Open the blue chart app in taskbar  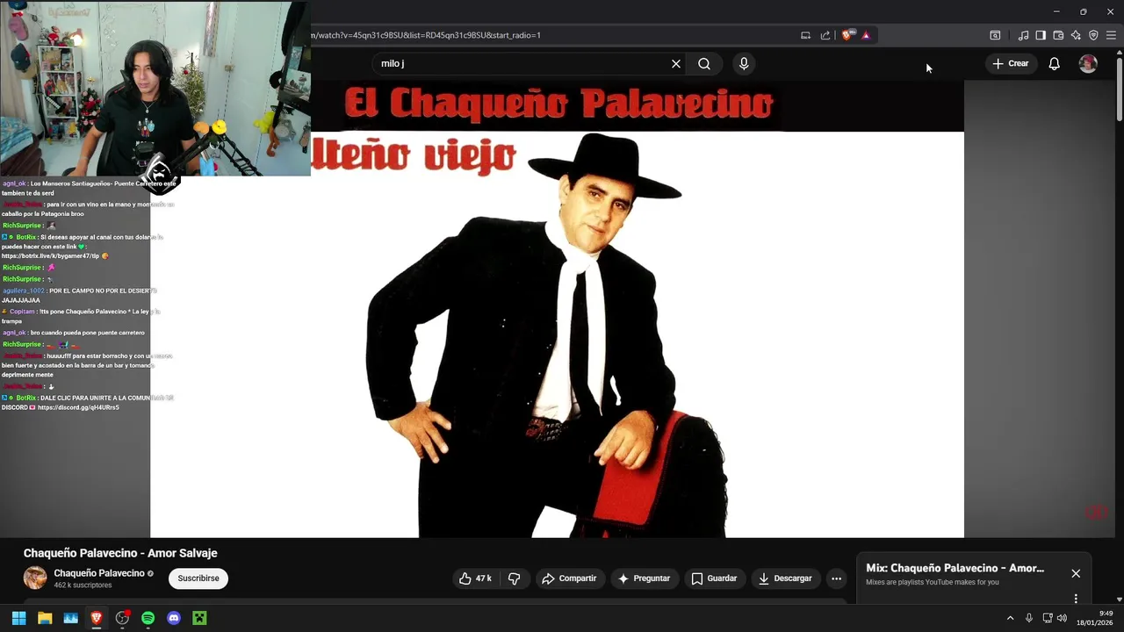(70, 618)
